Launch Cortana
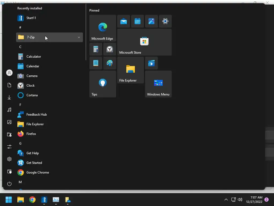The width and height of the screenshot is (274, 206). tap(50, 95)
